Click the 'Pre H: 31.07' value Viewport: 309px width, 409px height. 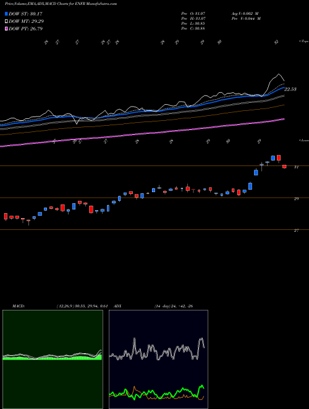pyautogui.click(x=193, y=19)
